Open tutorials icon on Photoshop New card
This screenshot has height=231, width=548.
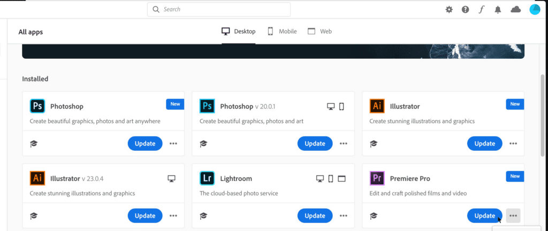34,143
